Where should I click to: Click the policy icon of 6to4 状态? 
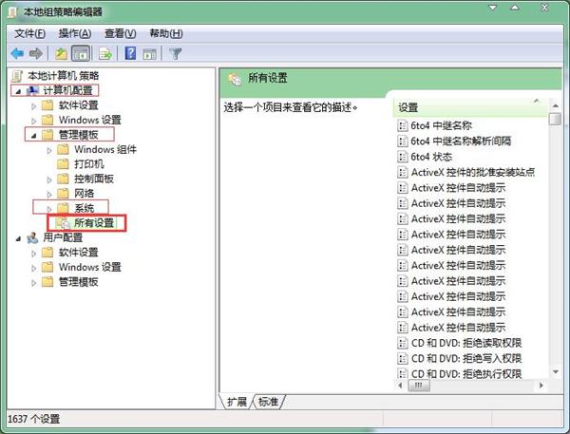402,157
